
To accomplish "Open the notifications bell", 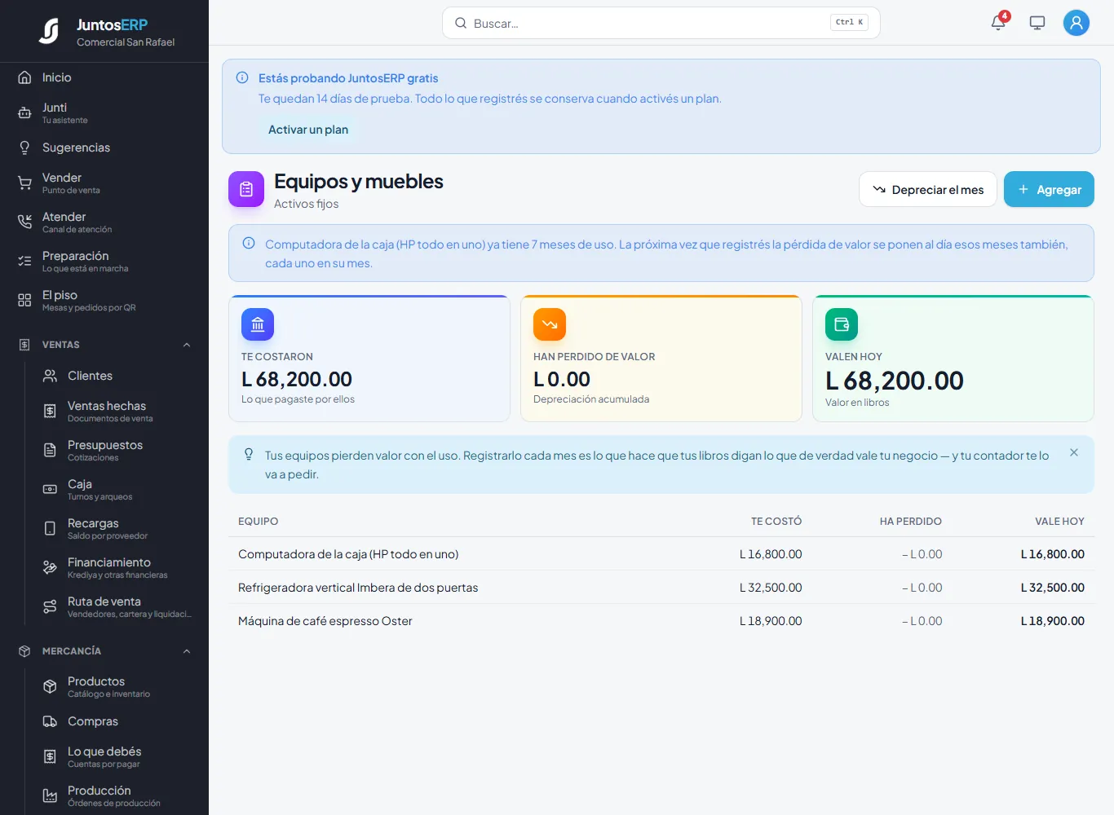I will pyautogui.click(x=998, y=23).
